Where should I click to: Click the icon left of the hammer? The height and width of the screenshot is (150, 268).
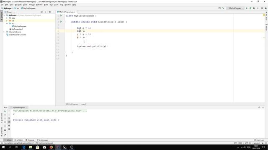(219, 8)
